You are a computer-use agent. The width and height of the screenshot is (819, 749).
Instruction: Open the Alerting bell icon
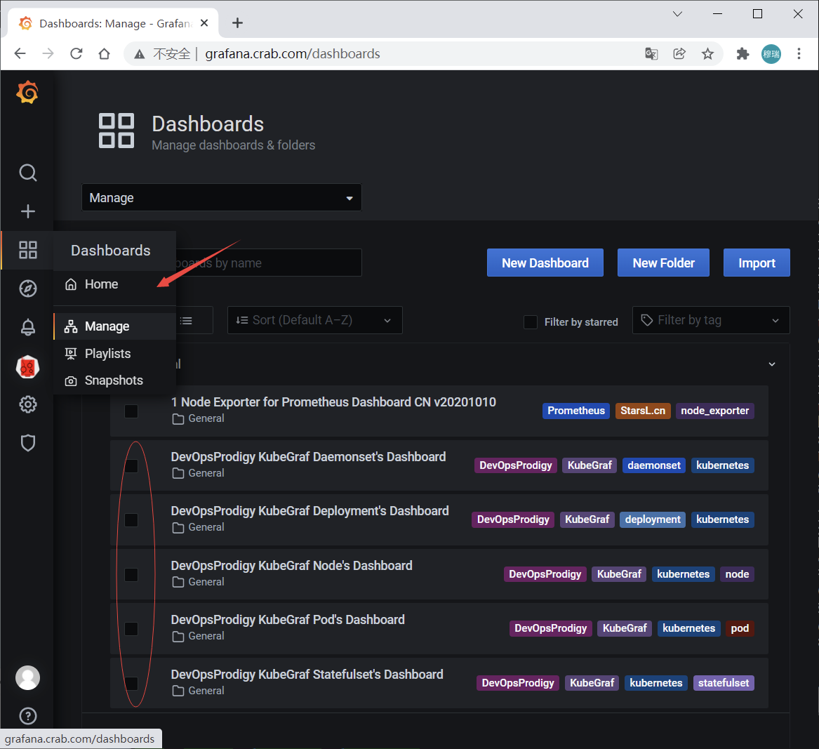tap(27, 327)
